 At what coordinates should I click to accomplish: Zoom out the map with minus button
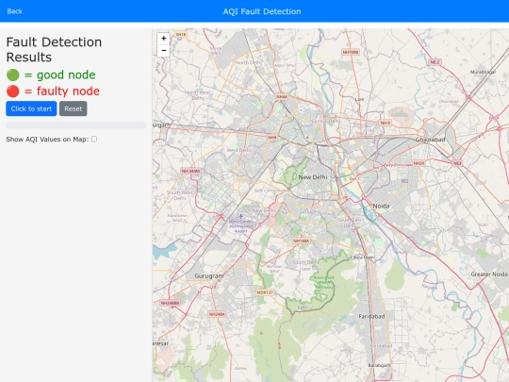click(x=164, y=51)
